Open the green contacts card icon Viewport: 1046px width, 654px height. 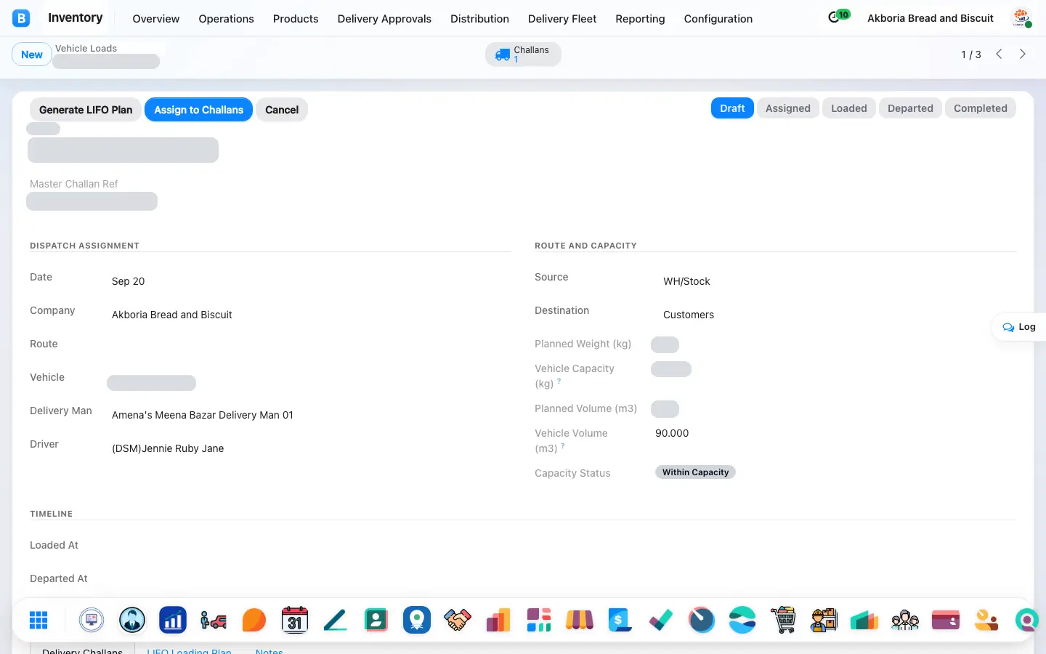pos(376,620)
